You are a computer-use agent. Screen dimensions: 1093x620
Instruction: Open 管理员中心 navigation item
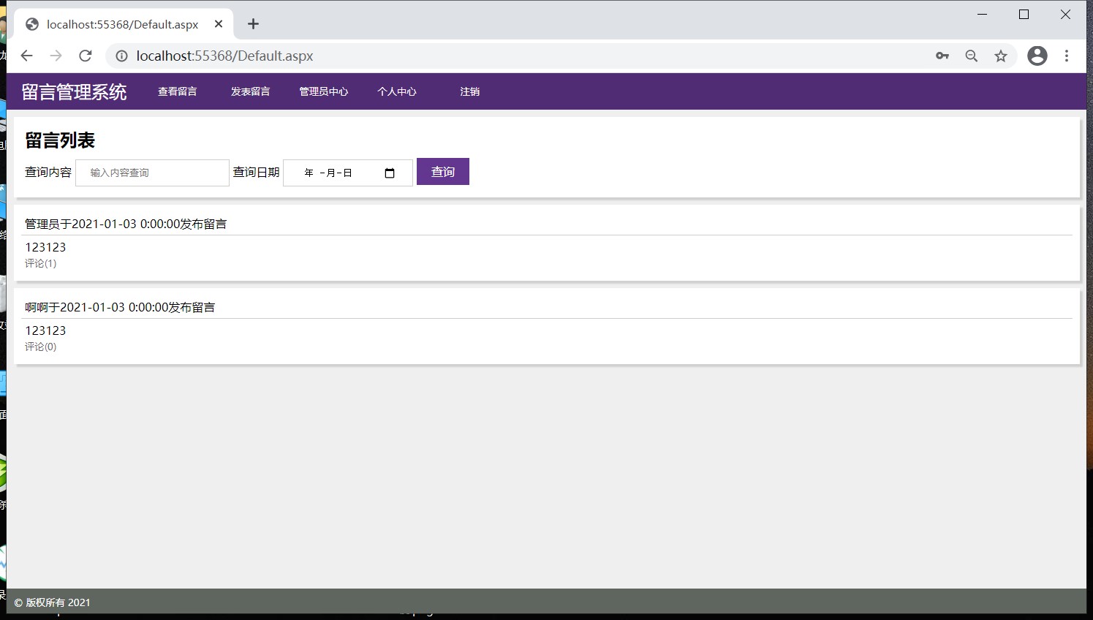point(324,91)
